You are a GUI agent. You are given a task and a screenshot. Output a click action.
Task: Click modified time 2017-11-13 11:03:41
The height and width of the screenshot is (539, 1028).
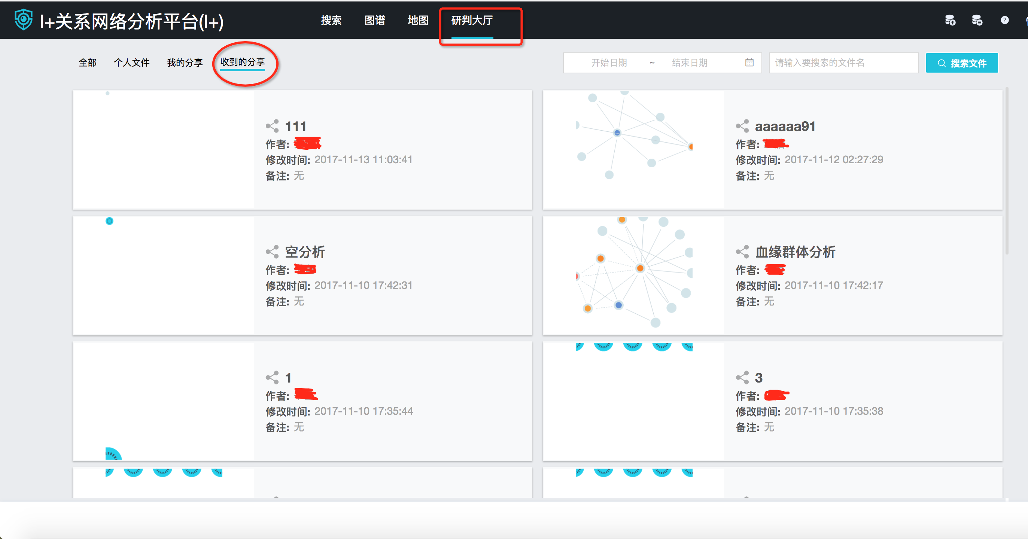[363, 159]
